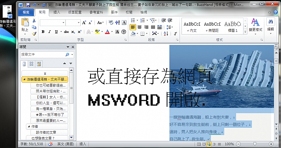The width and height of the screenshot is (281, 148).
Task: Apply the 內文 Normal style
Action: 192,26
